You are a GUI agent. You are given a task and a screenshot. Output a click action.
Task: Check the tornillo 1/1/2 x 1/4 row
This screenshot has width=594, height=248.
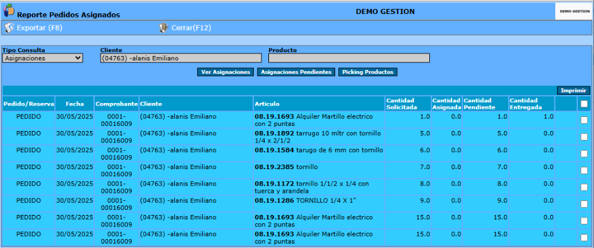coord(584,187)
